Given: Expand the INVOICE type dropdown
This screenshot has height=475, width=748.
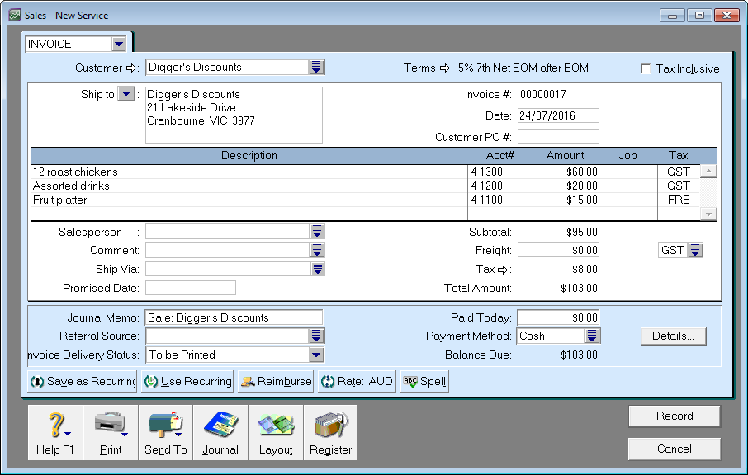Looking at the screenshot, I should 119,44.
